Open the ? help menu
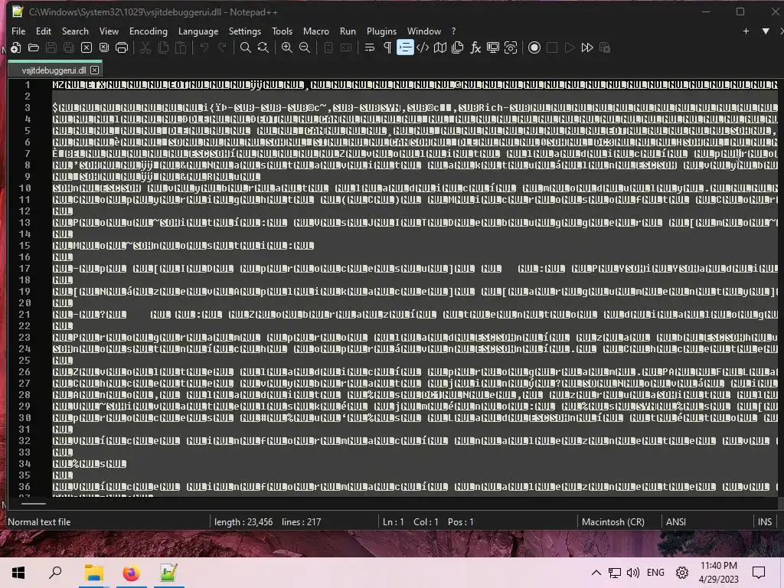 [453, 31]
